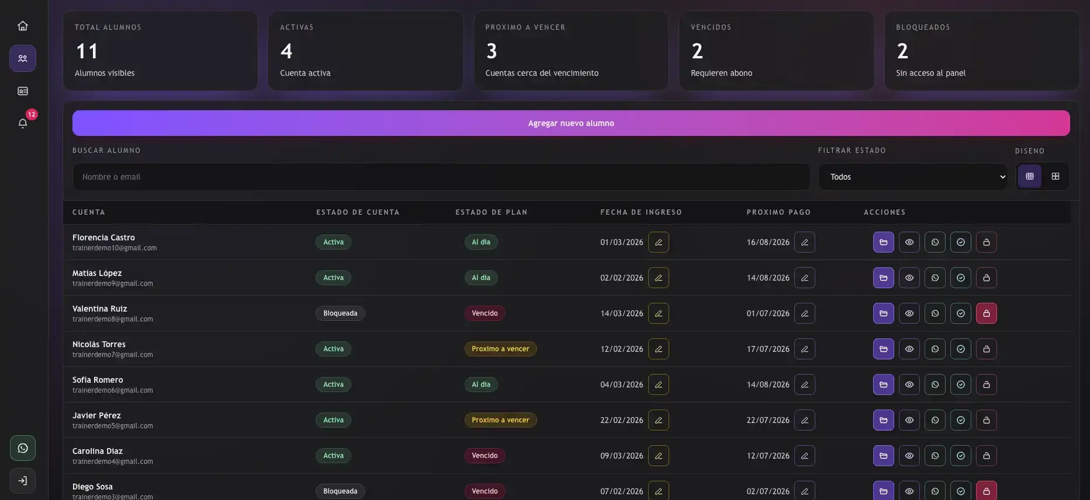Switch to table layout view
Image resolution: width=1090 pixels, height=500 pixels.
tap(1029, 176)
